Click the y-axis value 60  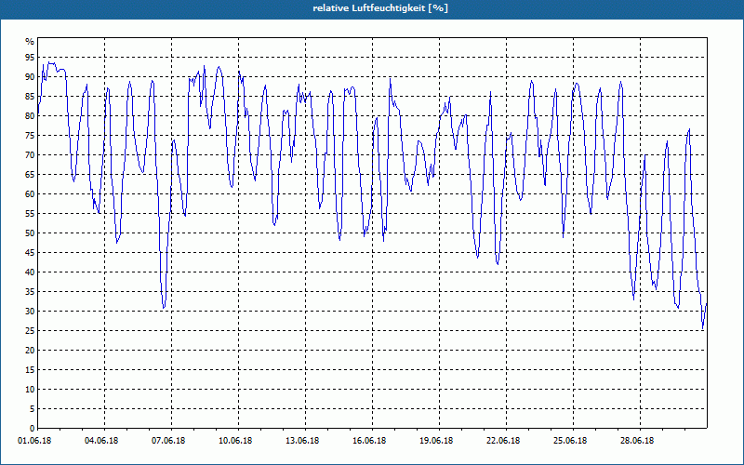point(30,194)
